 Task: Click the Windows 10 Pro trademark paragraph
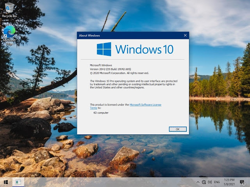[134, 84]
